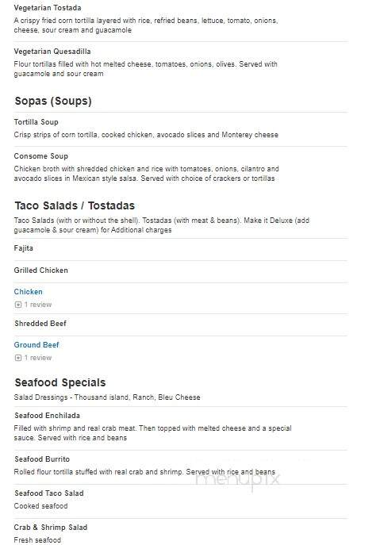Select the Vegetarian Quesadilla item title
The width and height of the screenshot is (380, 545).
(52, 52)
